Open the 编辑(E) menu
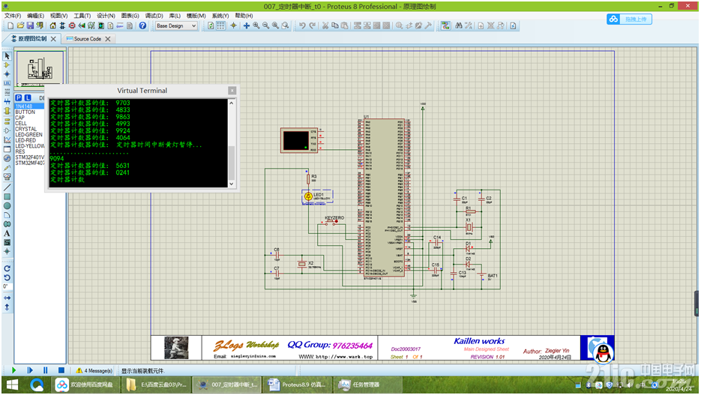Viewport: 701px width, 395px height. pyautogui.click(x=36, y=16)
